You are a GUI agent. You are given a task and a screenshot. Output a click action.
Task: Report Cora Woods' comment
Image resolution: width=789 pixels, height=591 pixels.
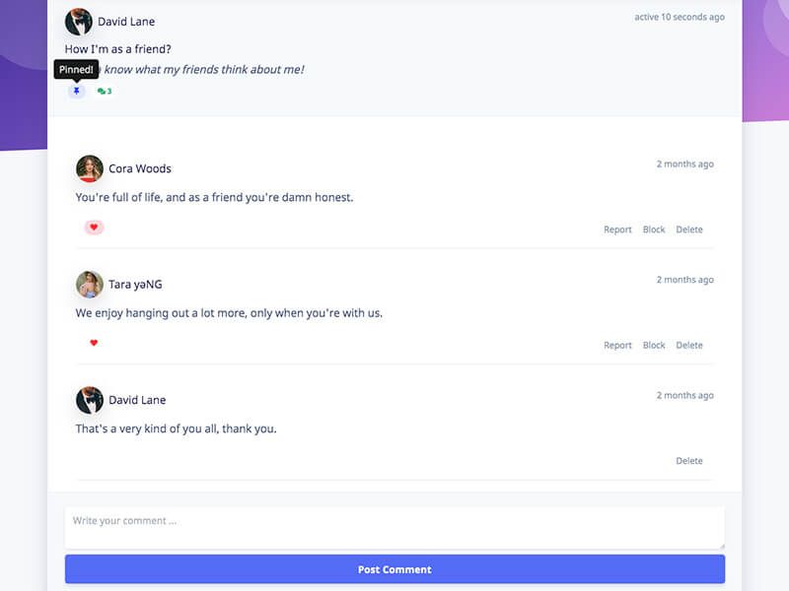pyautogui.click(x=617, y=229)
